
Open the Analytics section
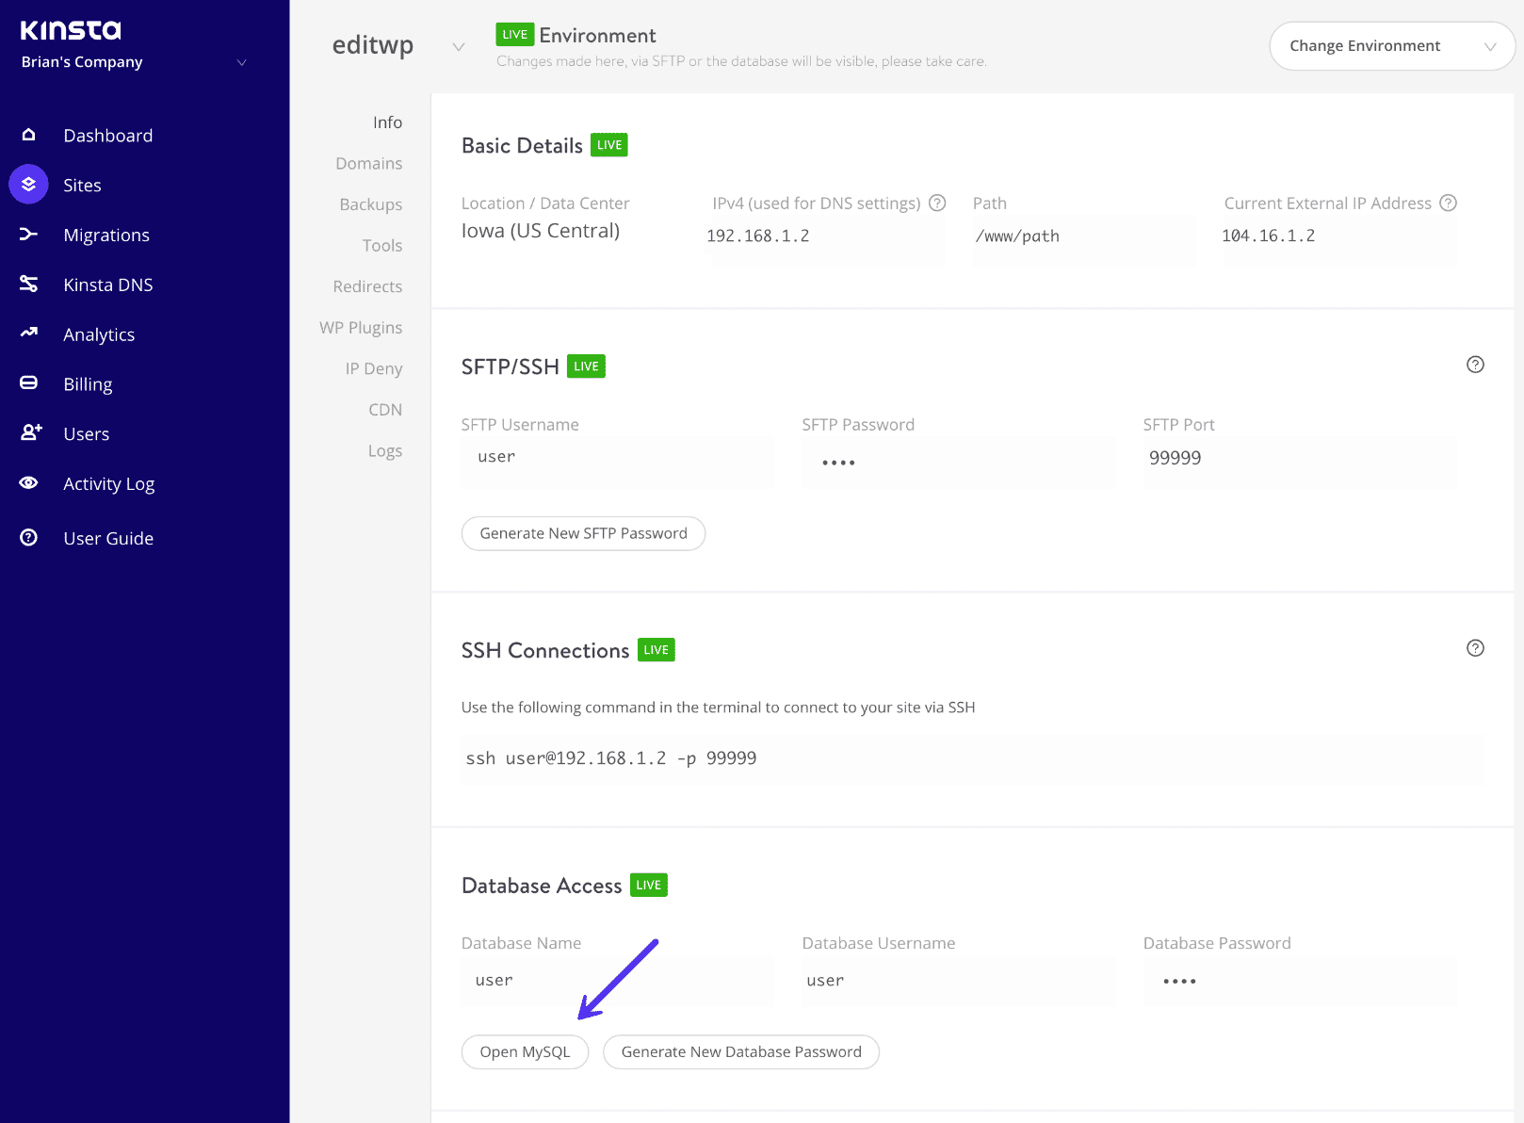point(28,334)
